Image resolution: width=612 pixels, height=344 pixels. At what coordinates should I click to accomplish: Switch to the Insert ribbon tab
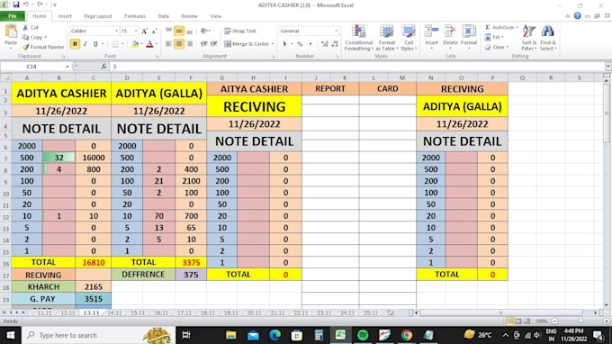pos(65,16)
